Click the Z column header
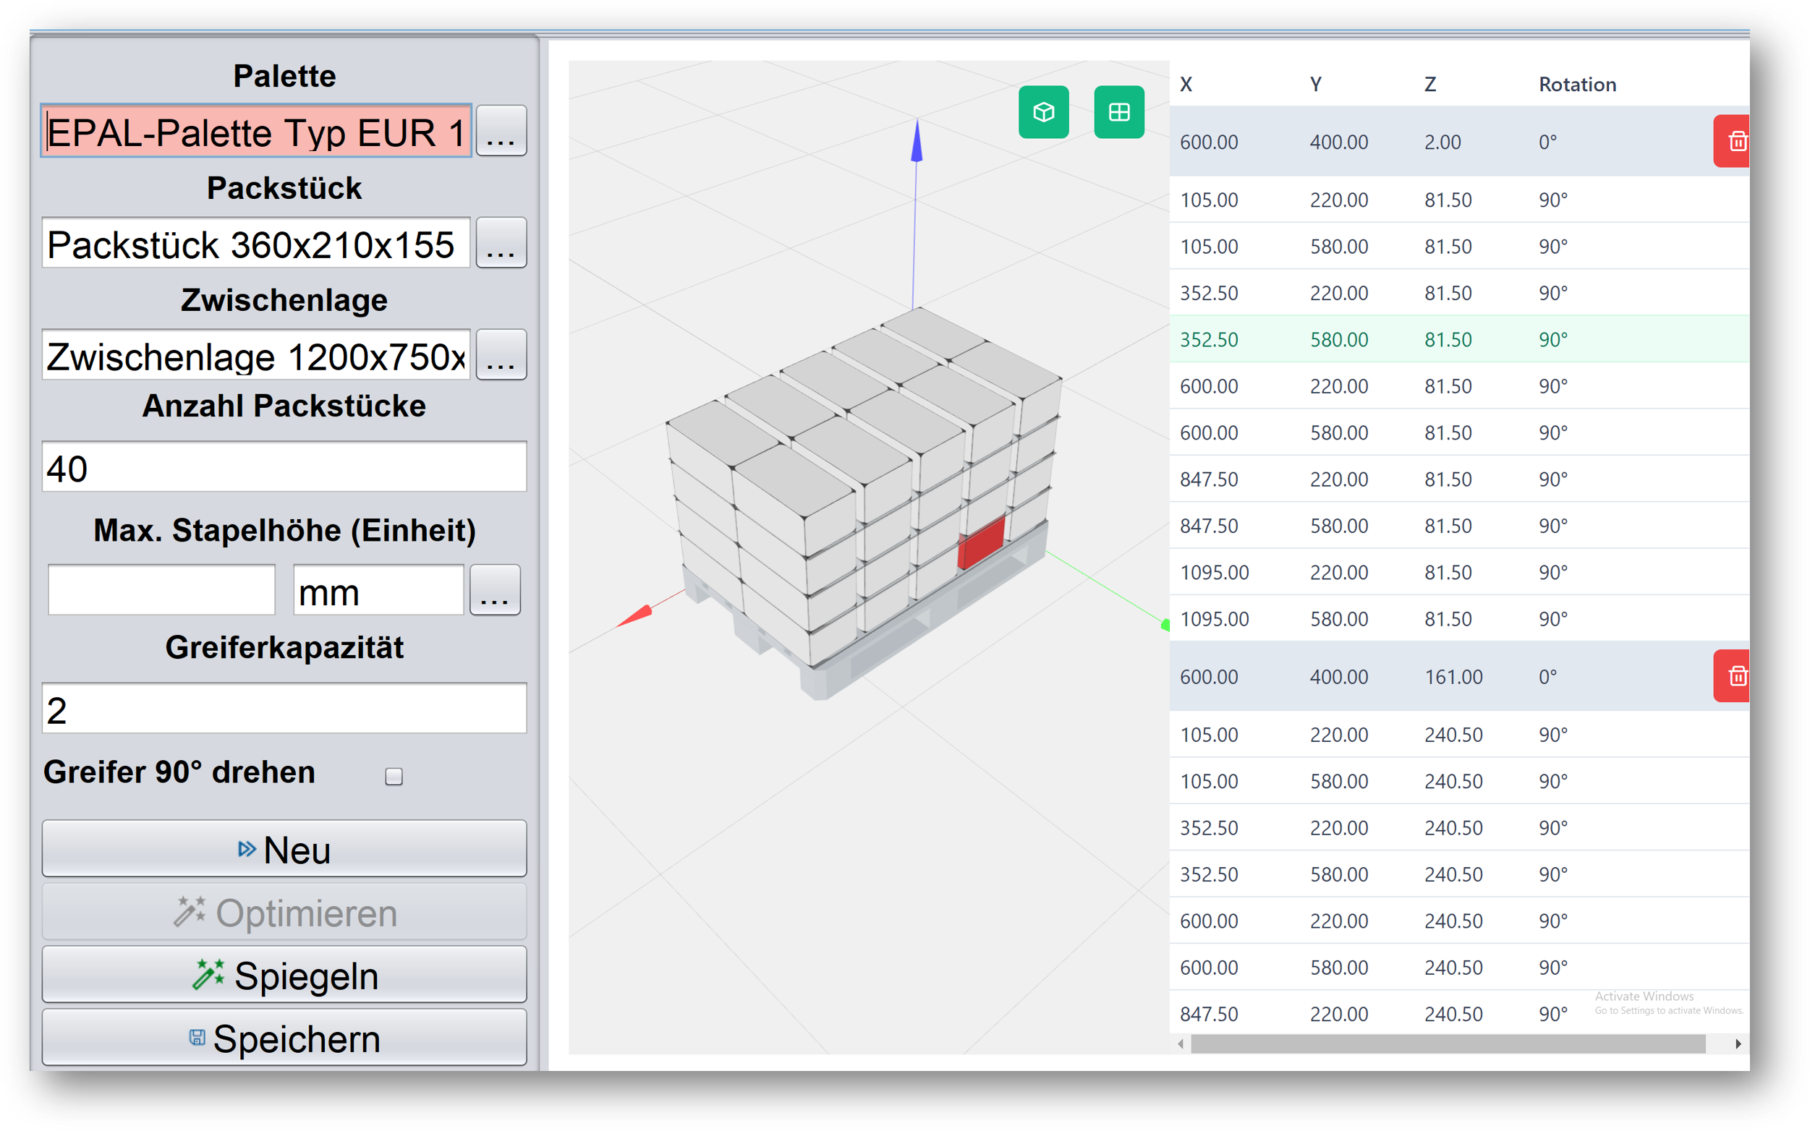This screenshot has height=1131, width=1810. [1430, 85]
